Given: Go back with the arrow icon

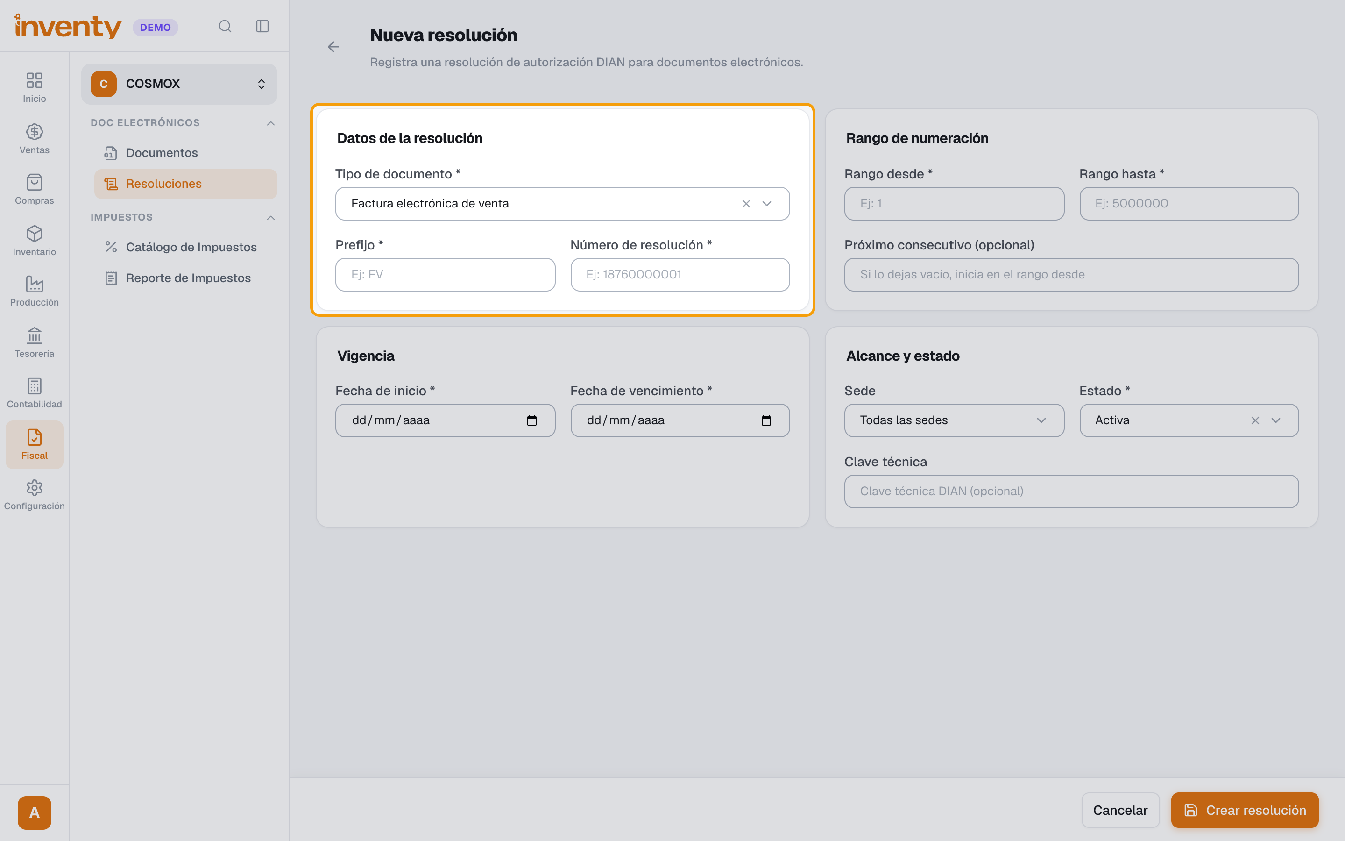Looking at the screenshot, I should [333, 47].
